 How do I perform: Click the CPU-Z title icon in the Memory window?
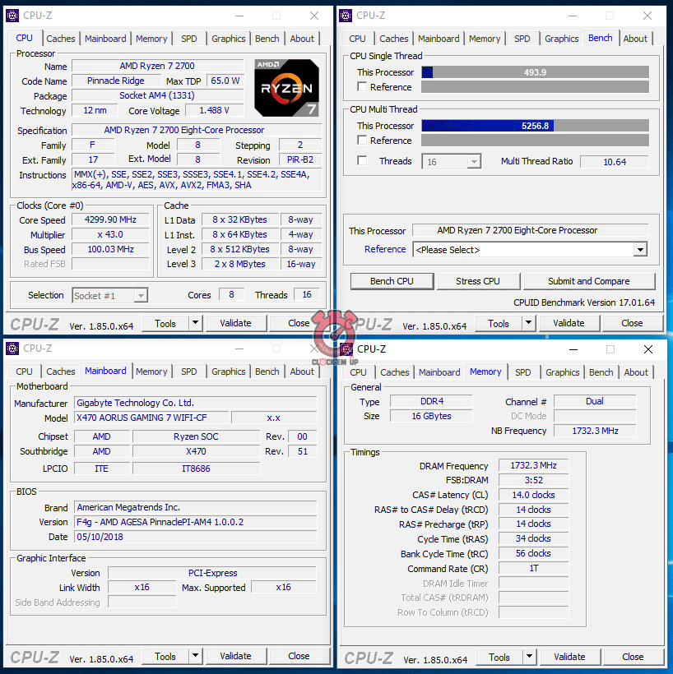(346, 349)
